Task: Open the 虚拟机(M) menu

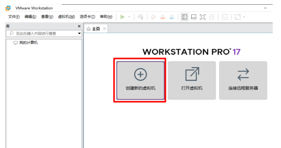Action: click(x=66, y=17)
